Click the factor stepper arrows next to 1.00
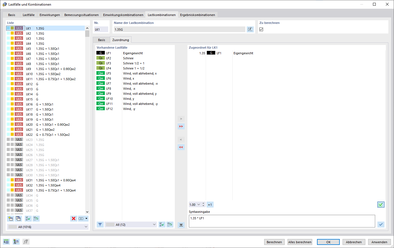The width and height of the screenshot is (394, 248). tap(203, 205)
